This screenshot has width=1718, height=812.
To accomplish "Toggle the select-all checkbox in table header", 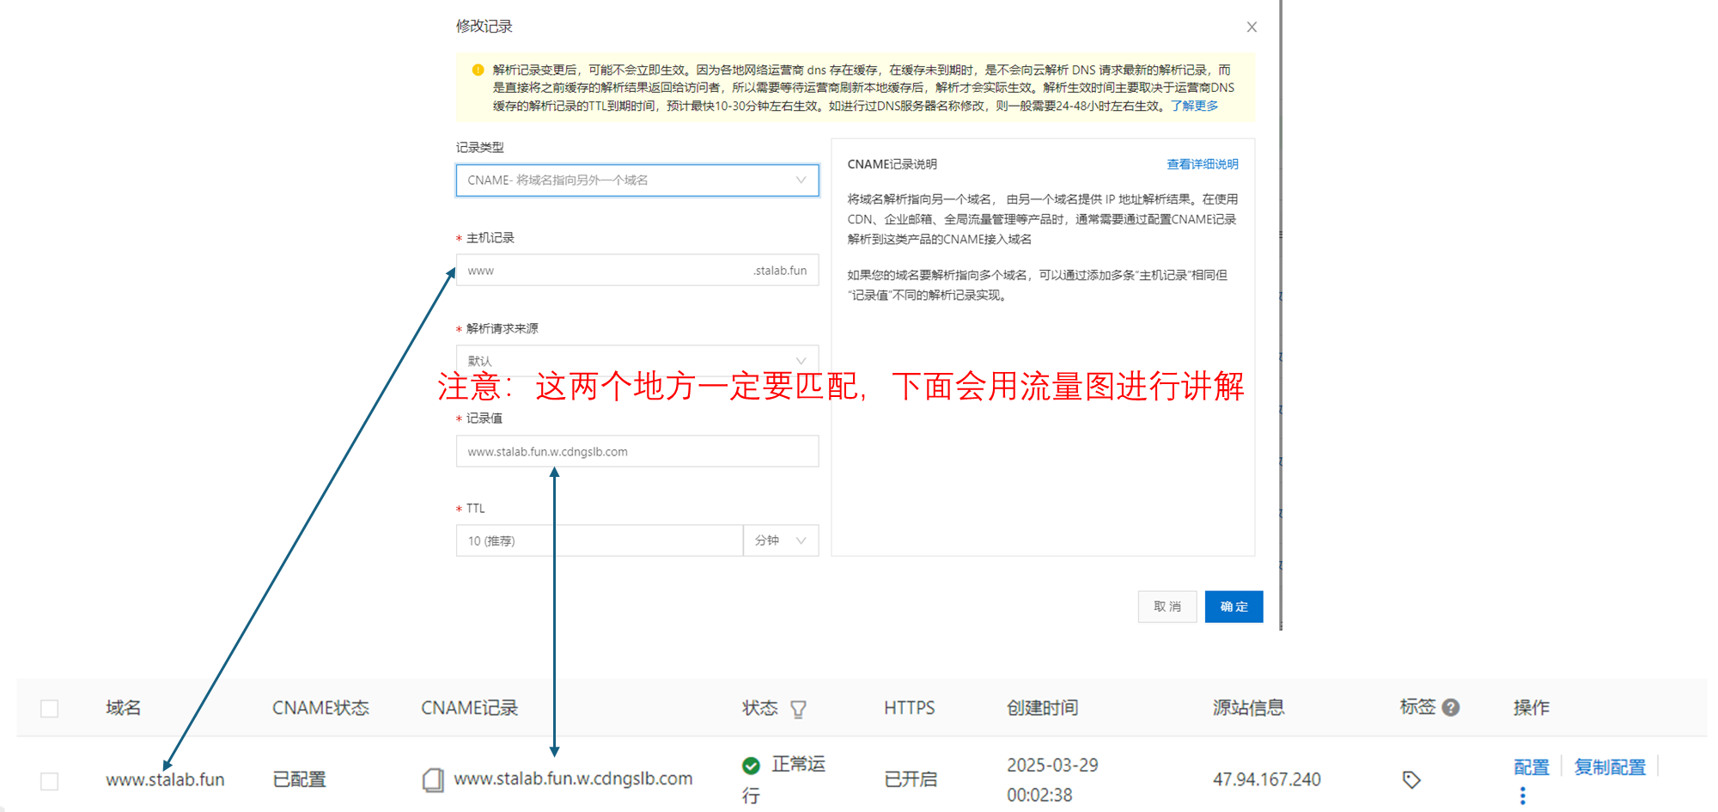I will [x=50, y=708].
